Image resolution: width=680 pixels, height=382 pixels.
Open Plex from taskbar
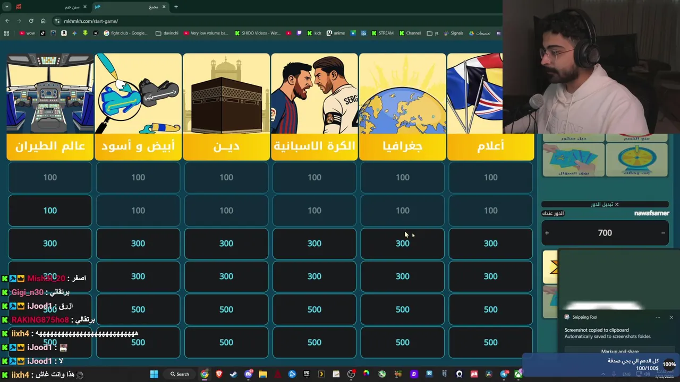[x=321, y=374]
